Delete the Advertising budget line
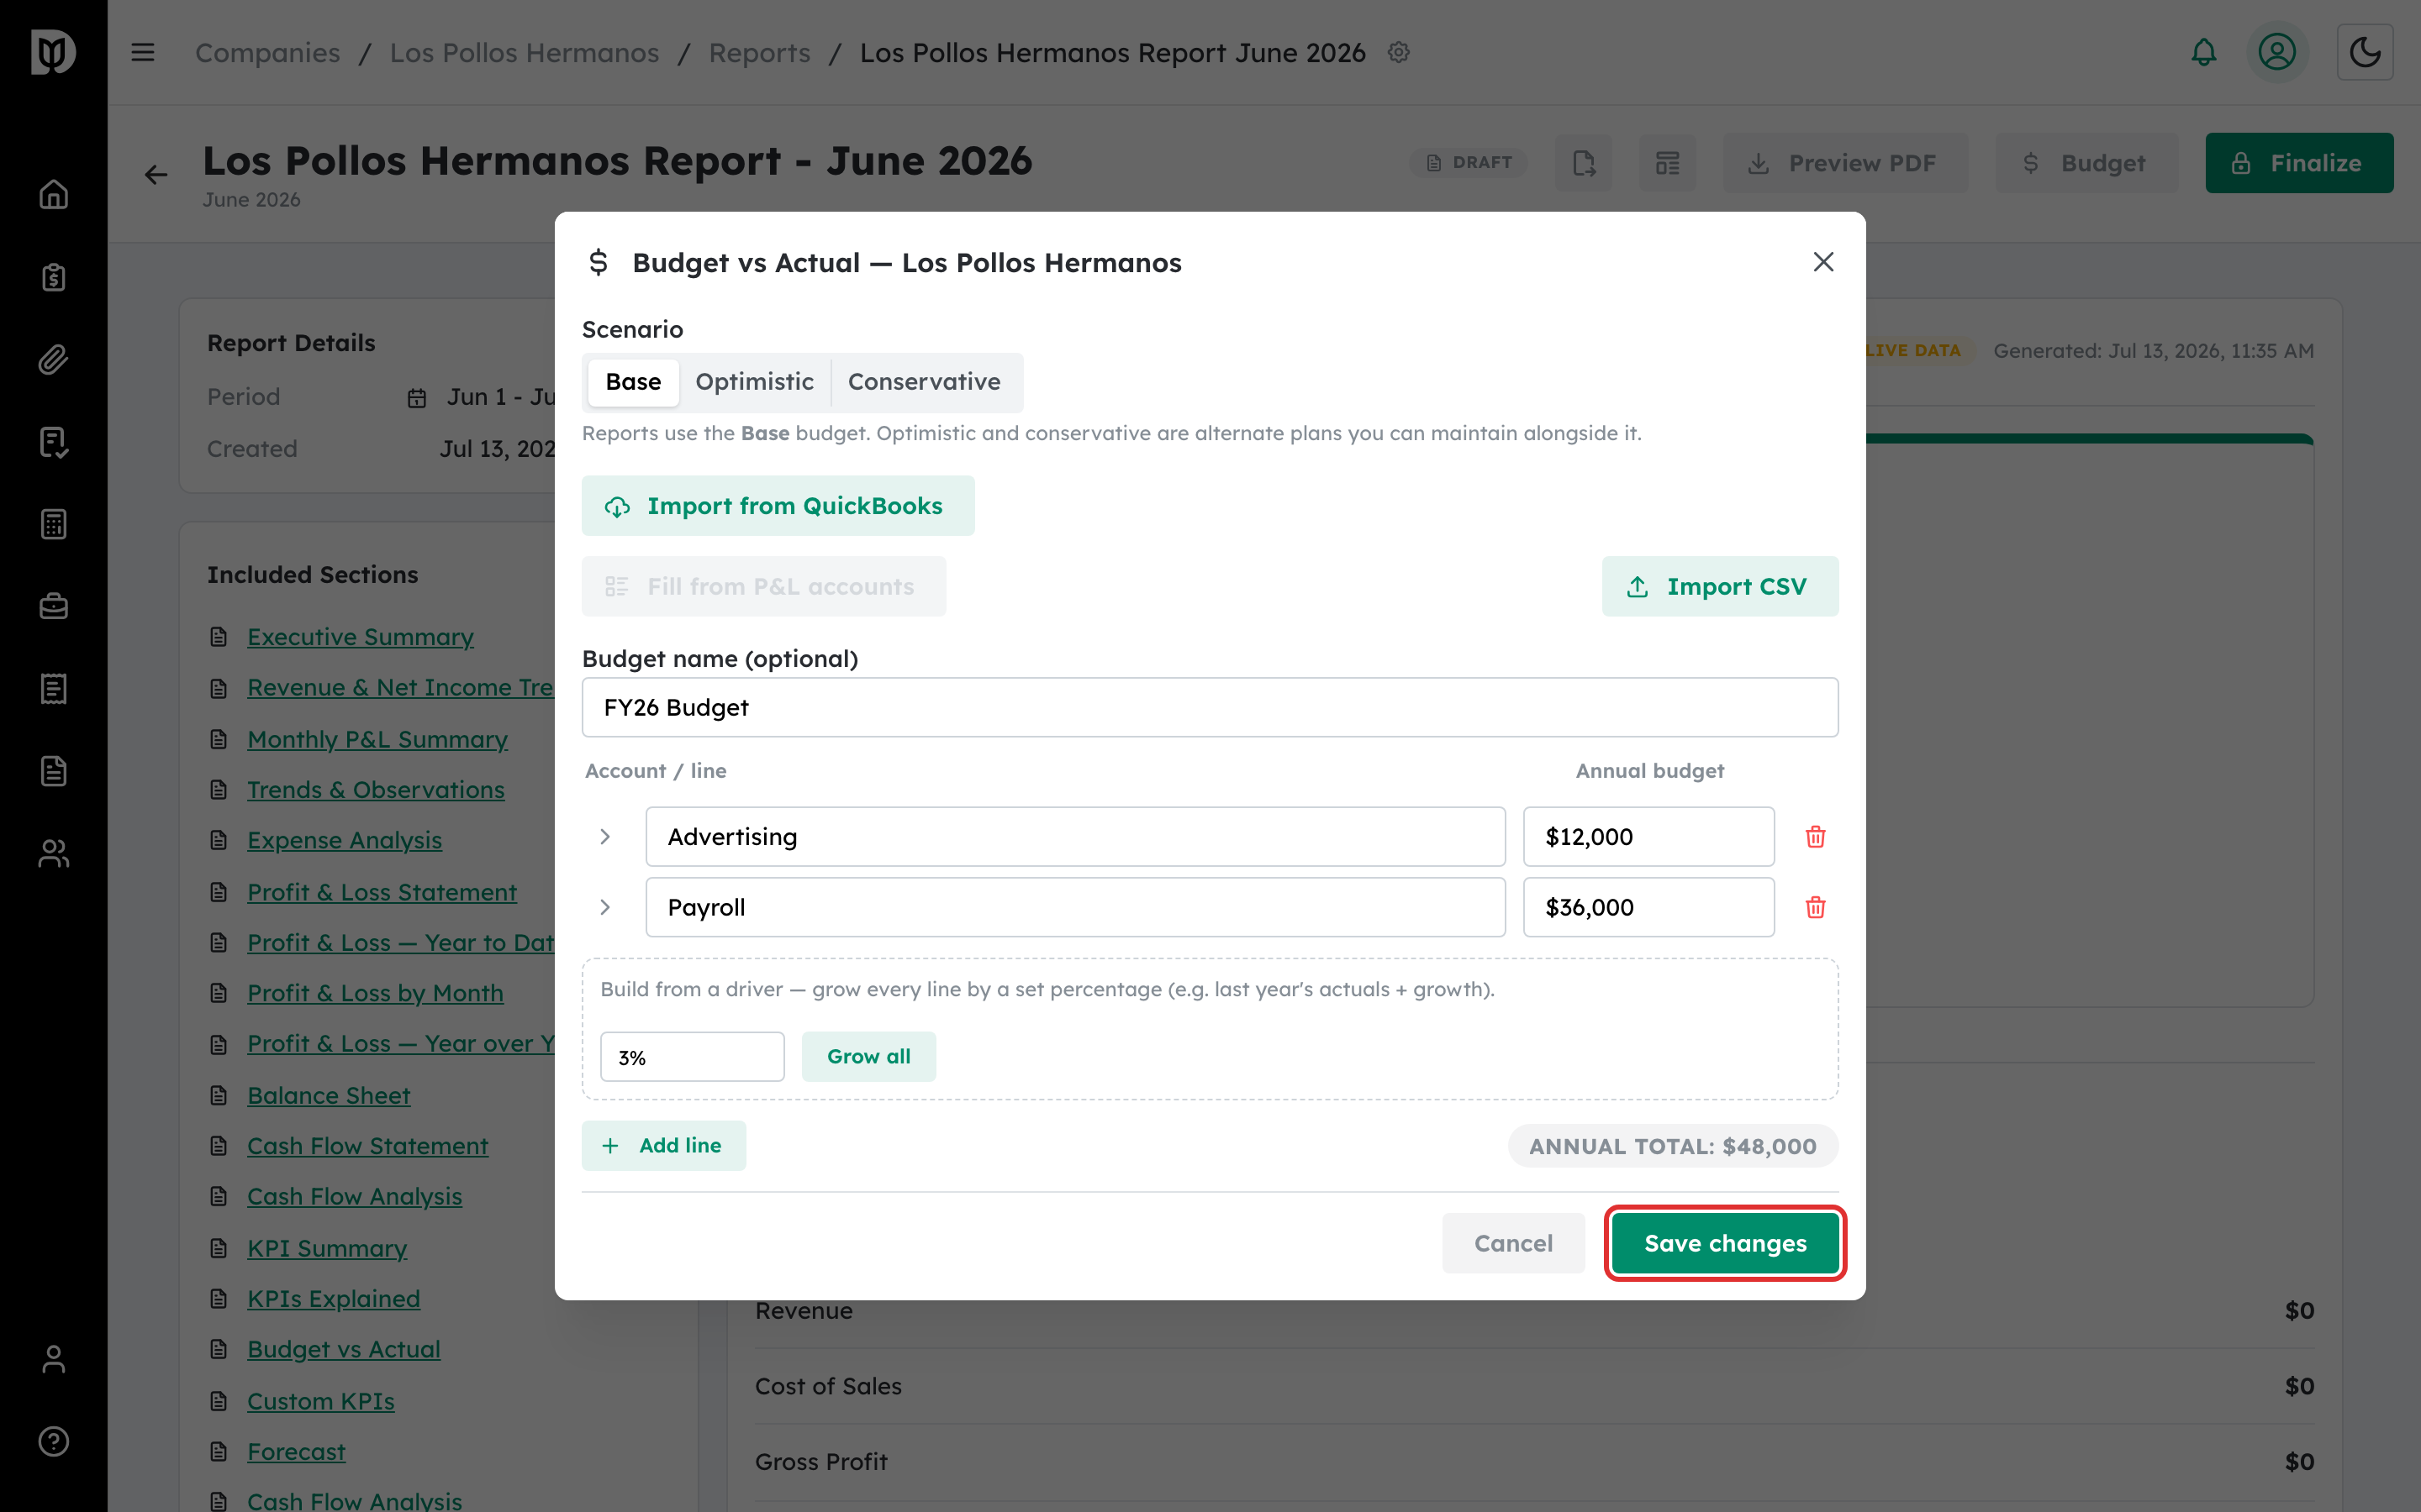This screenshot has height=1512, width=2421. pyautogui.click(x=1815, y=837)
